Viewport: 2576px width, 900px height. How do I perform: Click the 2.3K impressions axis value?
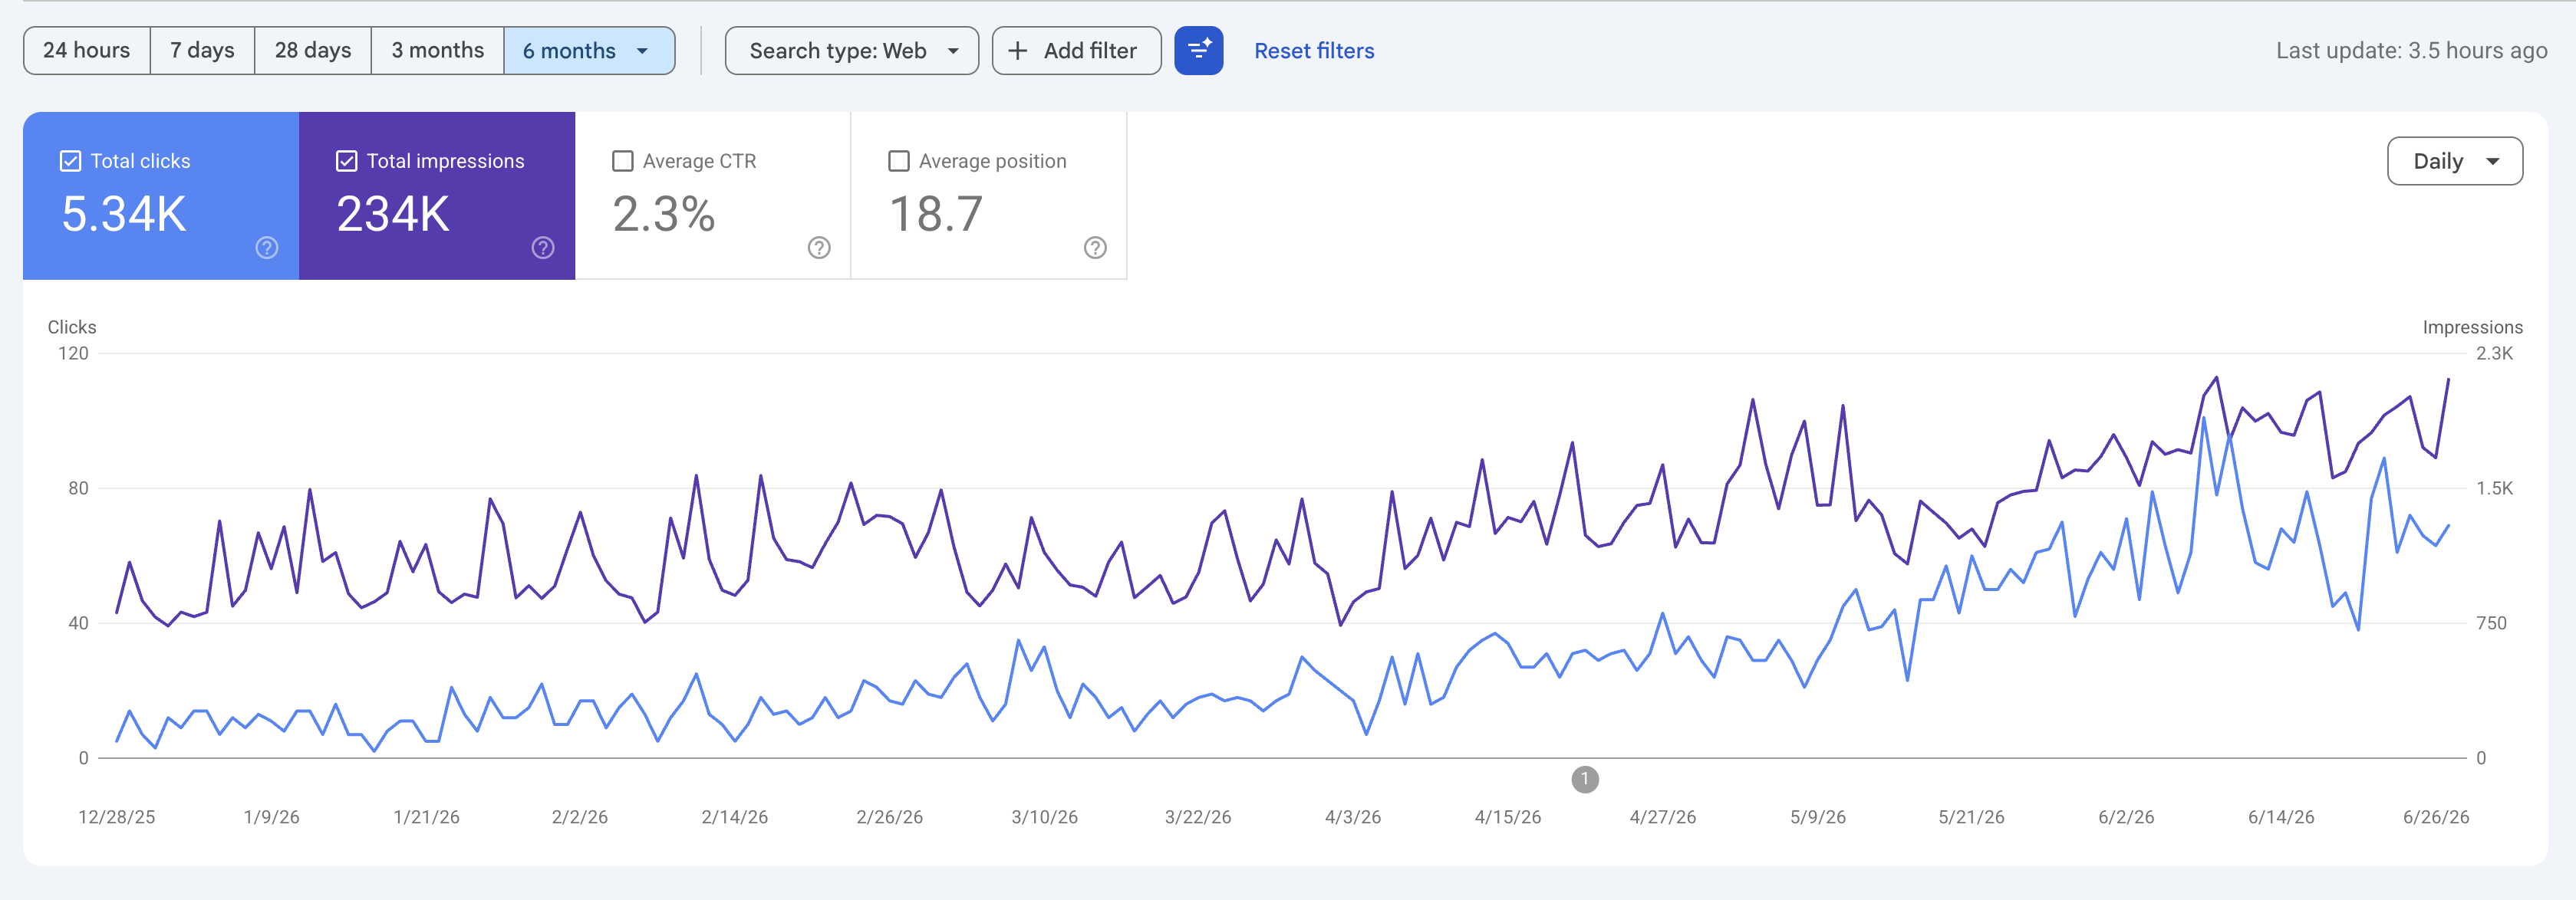[x=2494, y=353]
